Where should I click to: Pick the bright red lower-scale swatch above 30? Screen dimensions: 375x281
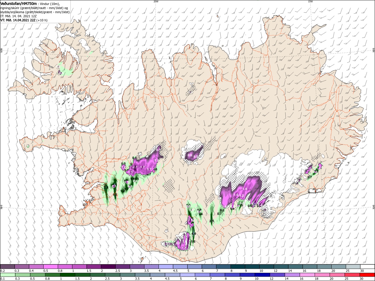[x=367, y=275]
